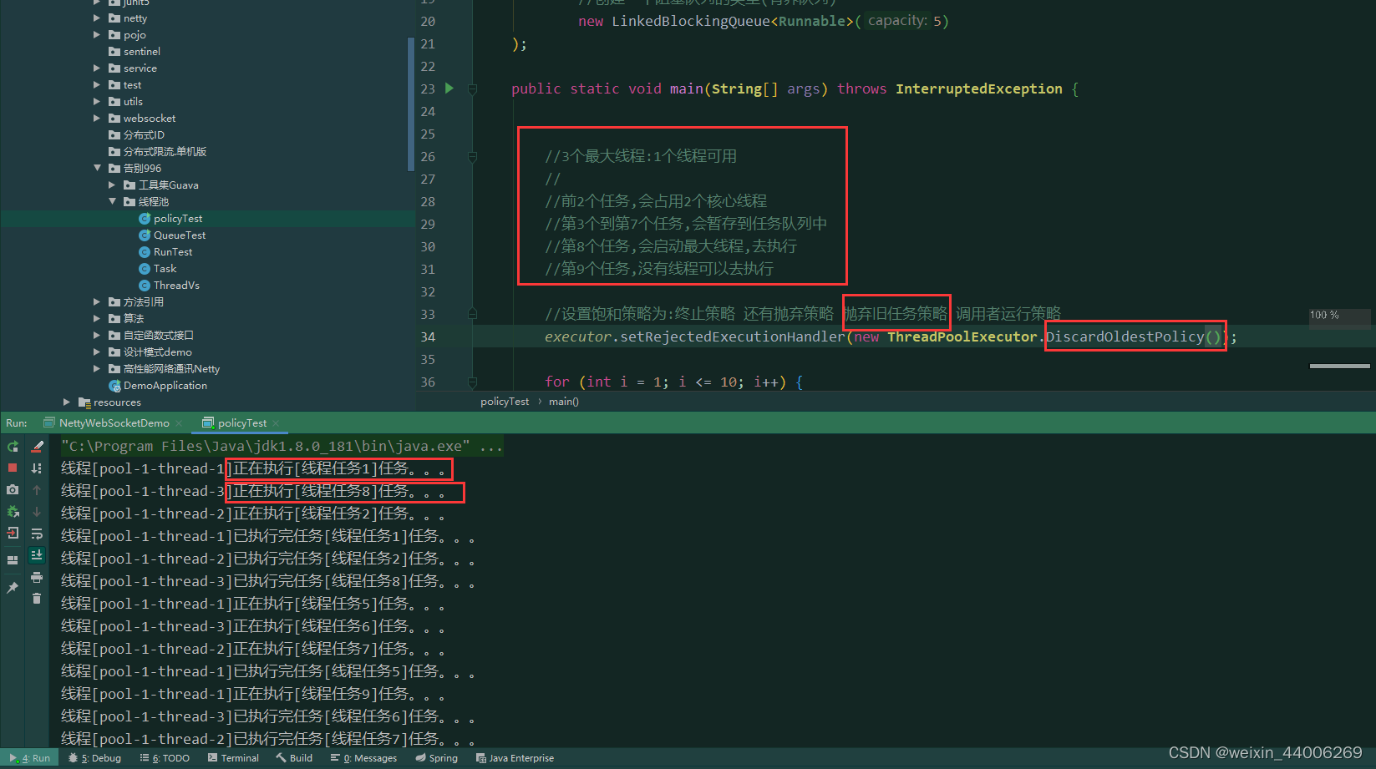
Task: Restore layout icon in Run toolbar
Action: point(13,560)
